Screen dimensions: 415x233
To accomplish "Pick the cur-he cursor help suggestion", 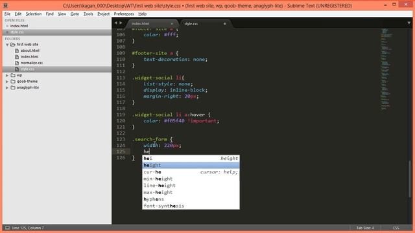I will [x=191, y=172].
